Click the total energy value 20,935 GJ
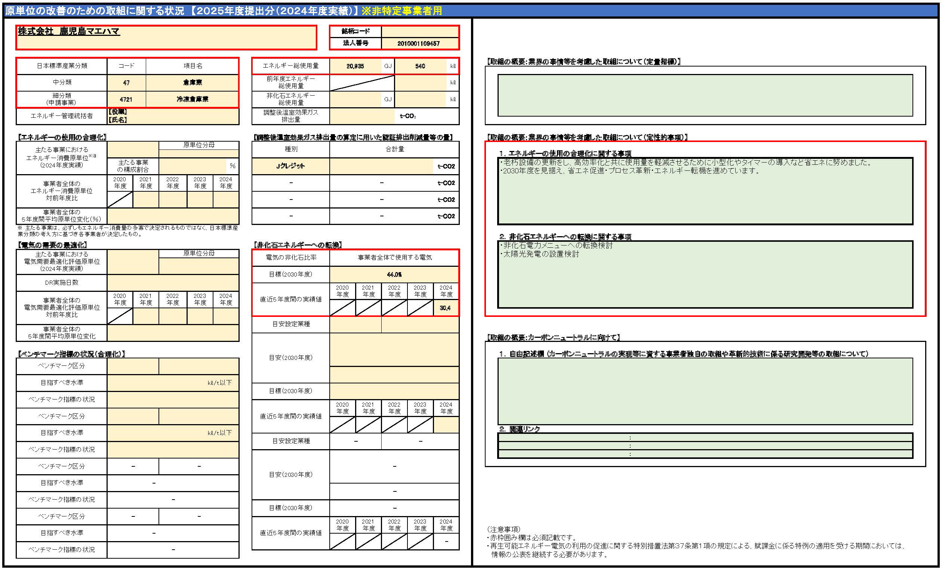The width and height of the screenshot is (942, 568). pos(355,66)
